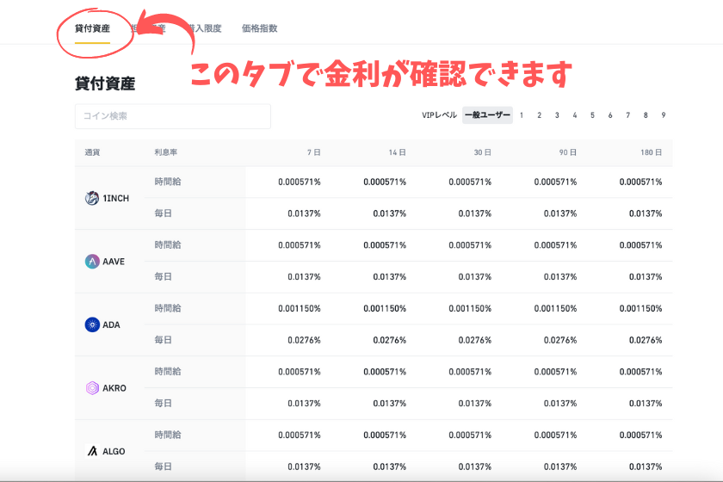Open the 借入限度 tab
Screen dimensions: 723x482
[204, 28]
